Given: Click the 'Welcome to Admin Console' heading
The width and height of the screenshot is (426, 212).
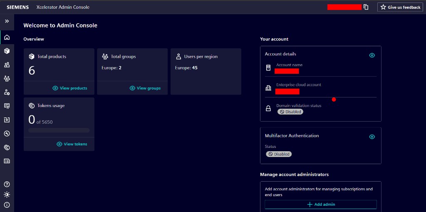Looking at the screenshot, I should (60, 25).
